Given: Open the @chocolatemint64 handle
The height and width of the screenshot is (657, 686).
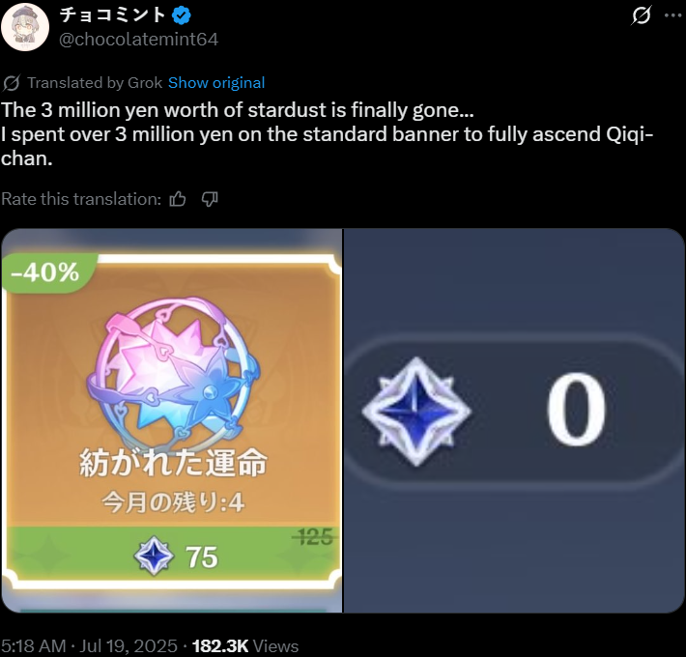Looking at the screenshot, I should click(x=138, y=40).
